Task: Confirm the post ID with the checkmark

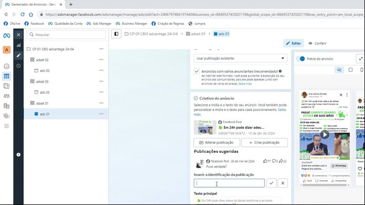Action: pyautogui.click(x=271, y=183)
